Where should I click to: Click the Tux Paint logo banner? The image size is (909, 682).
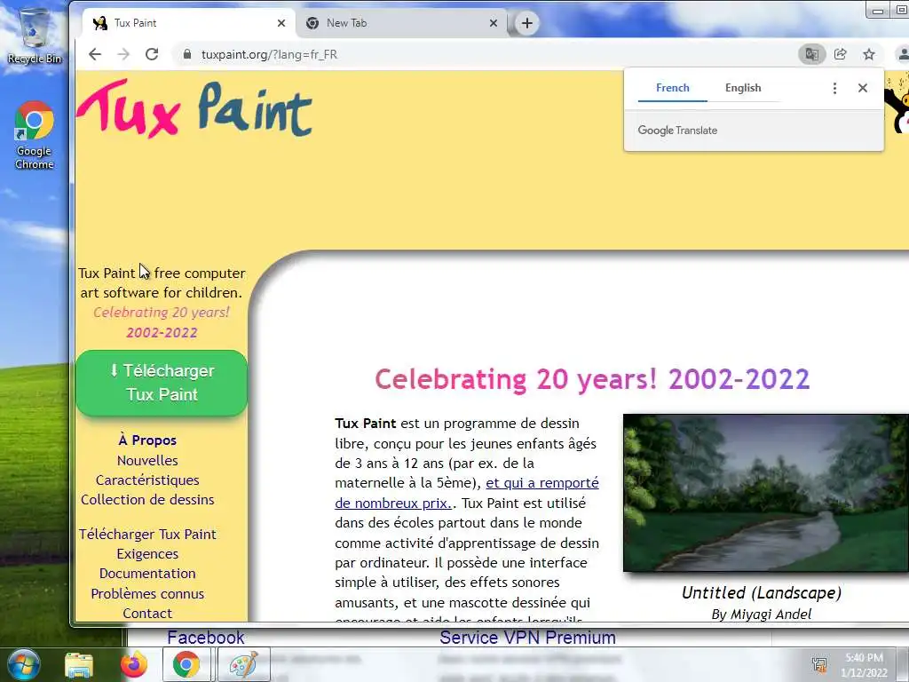pyautogui.click(x=194, y=109)
